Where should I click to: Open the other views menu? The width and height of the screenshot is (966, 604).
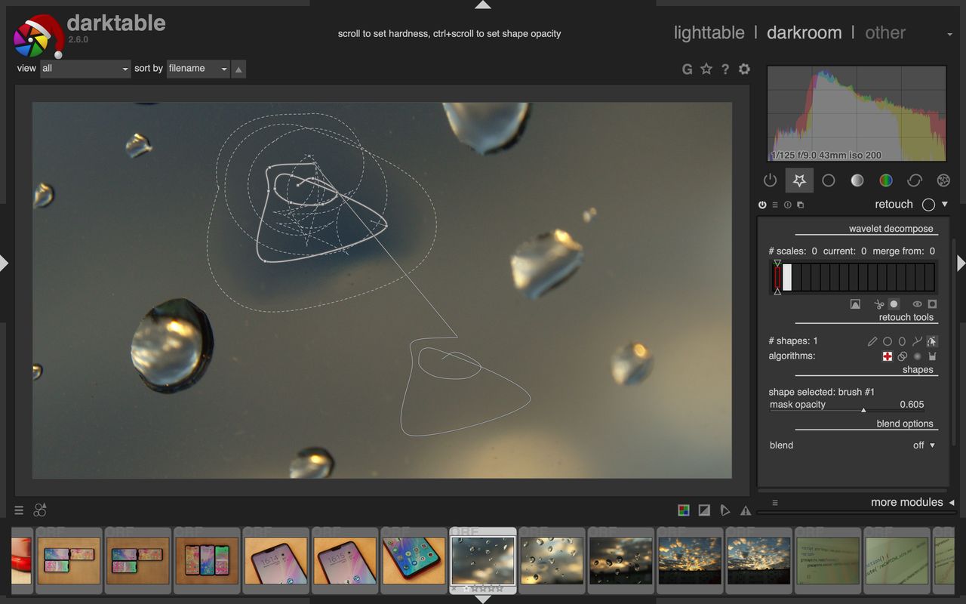[884, 32]
